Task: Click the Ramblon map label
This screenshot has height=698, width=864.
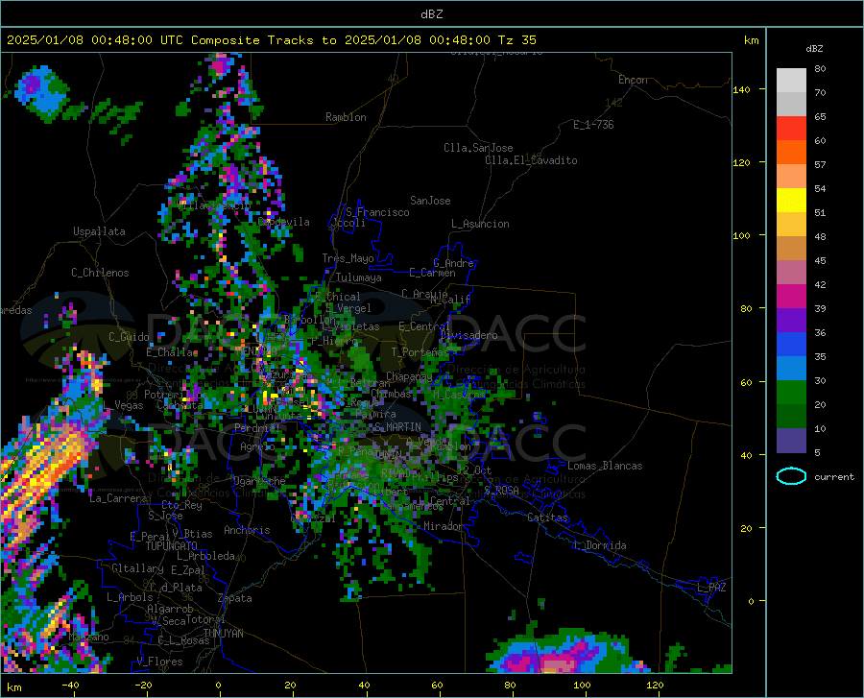Action: tap(346, 117)
